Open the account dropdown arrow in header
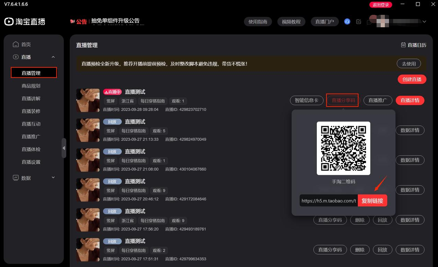This screenshot has height=267, width=438. [425, 21]
